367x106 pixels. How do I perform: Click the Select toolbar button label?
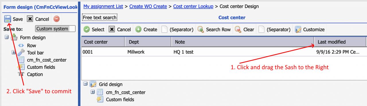98,30
